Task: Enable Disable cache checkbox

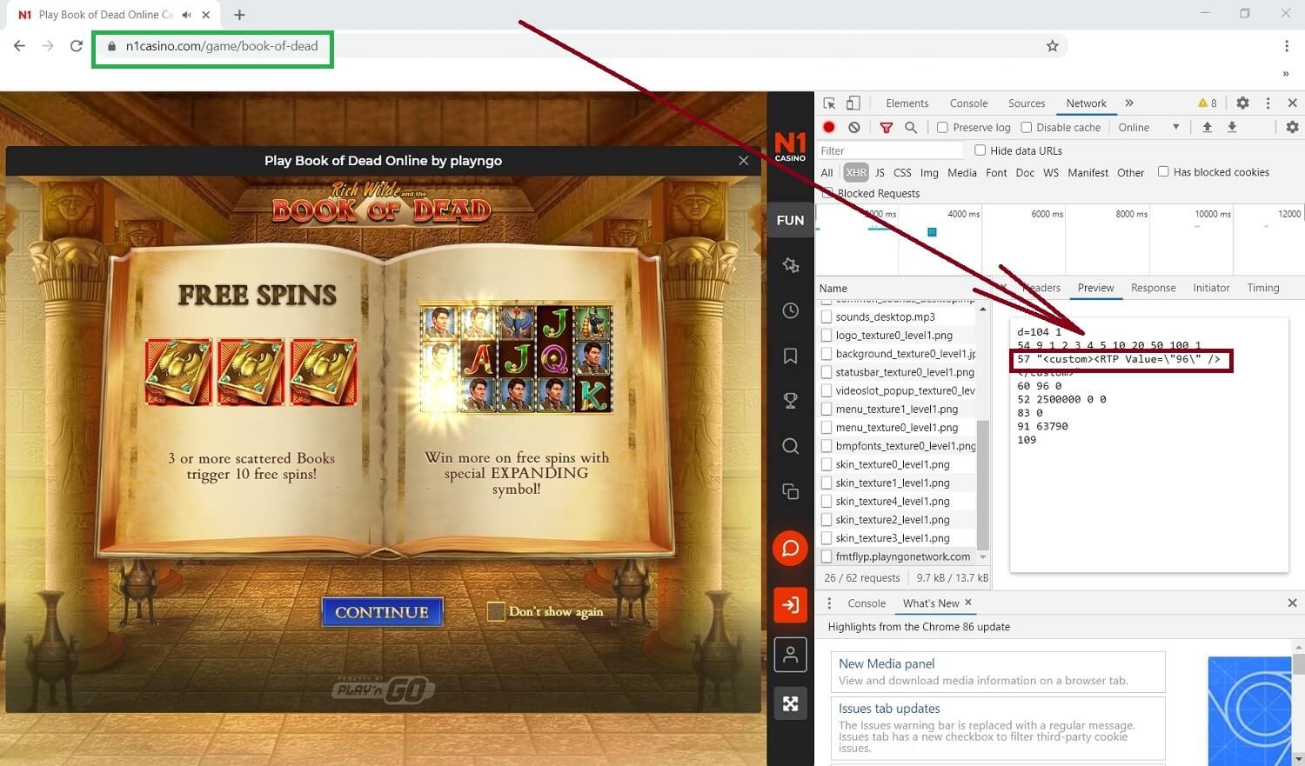Action: 1027,128
